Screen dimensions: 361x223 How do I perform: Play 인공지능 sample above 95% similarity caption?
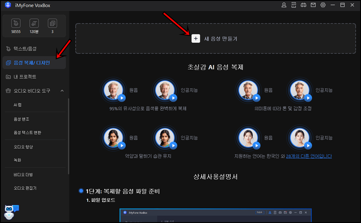173,98
